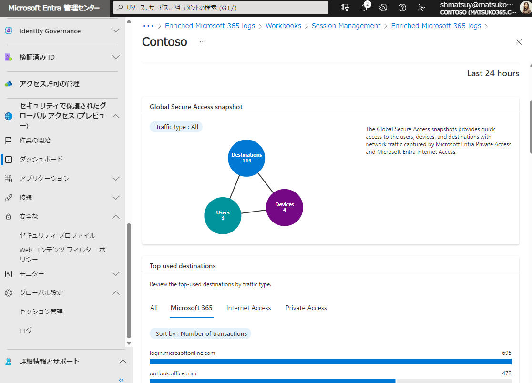Screen dimensions: 532x383
Task: Click the Users 3 circle
Action: pyautogui.click(x=223, y=216)
